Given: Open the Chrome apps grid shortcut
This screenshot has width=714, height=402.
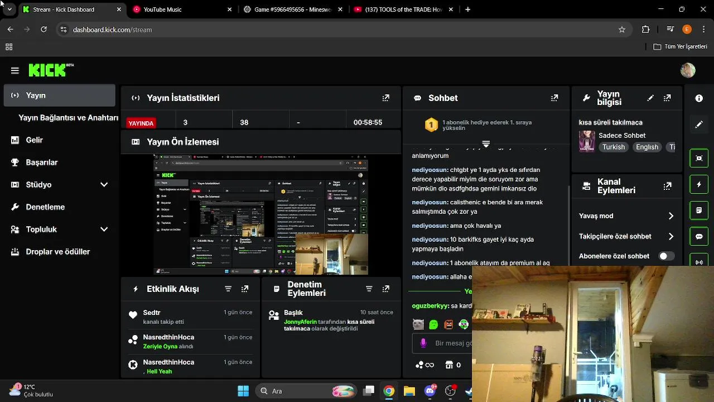Looking at the screenshot, I should click(x=9, y=47).
